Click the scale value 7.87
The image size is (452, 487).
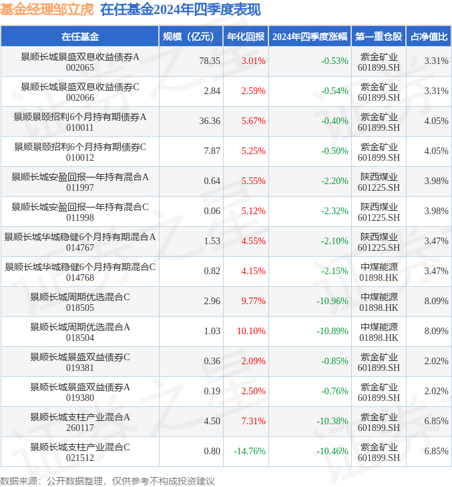point(212,151)
